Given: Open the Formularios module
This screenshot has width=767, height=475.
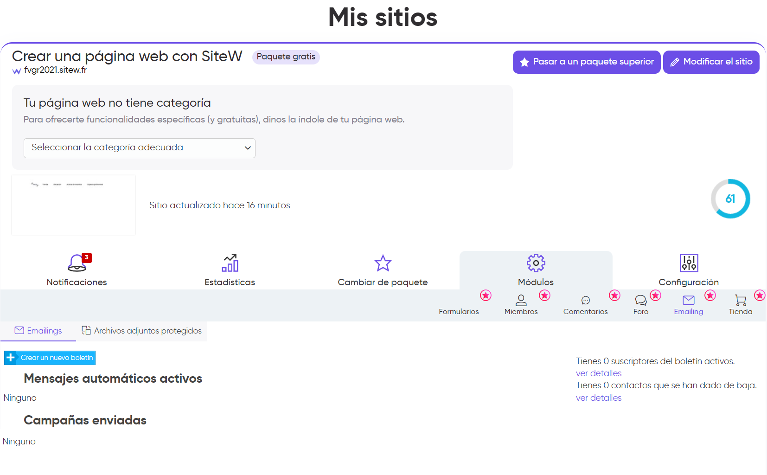Looking at the screenshot, I should pos(459,311).
